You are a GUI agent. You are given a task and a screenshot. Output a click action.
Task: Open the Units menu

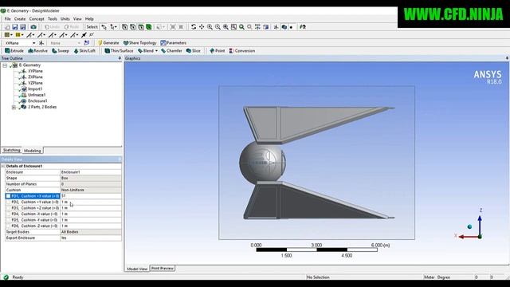pyautogui.click(x=65, y=19)
